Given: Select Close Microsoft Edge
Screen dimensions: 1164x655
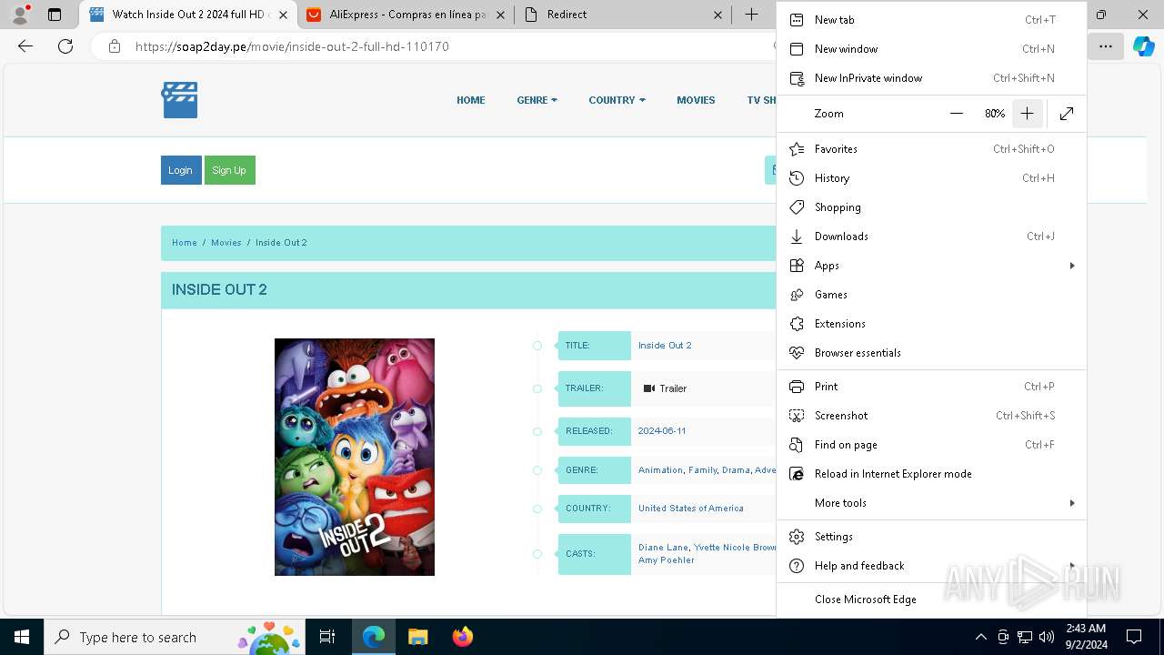Looking at the screenshot, I should 931,600.
